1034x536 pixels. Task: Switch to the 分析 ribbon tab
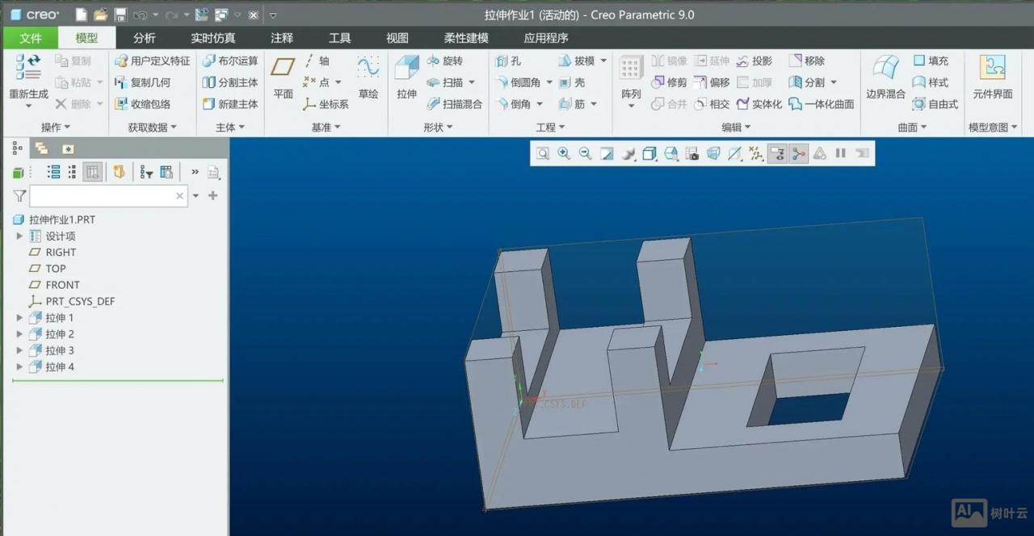145,38
